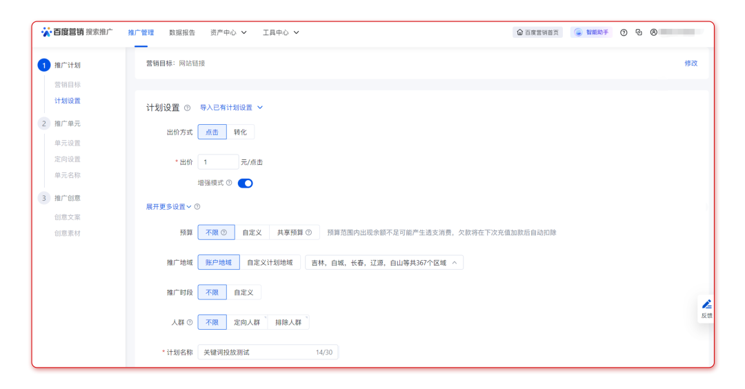Screen dimensions: 745x389
Task: Click help icon beside 人群 label
Action: (x=190, y=322)
